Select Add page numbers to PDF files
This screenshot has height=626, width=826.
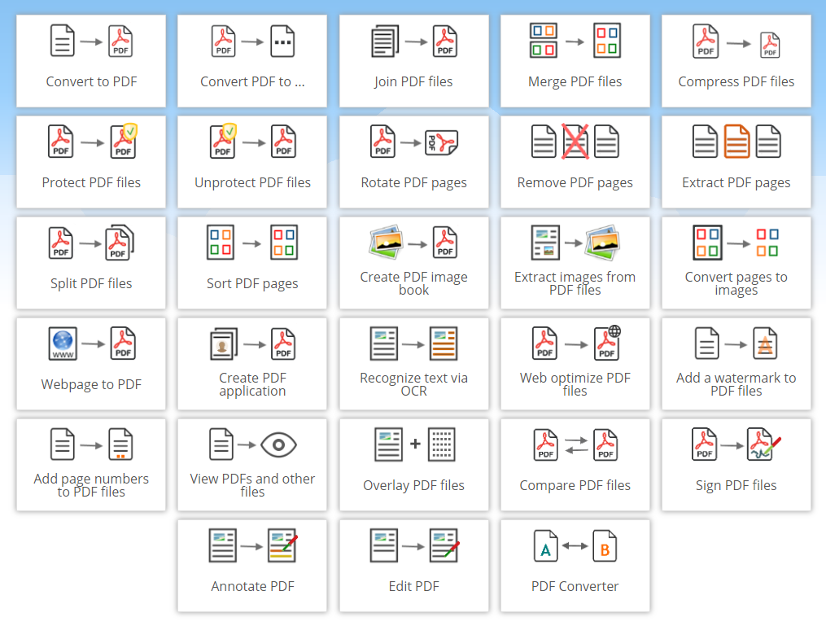pyautogui.click(x=91, y=465)
